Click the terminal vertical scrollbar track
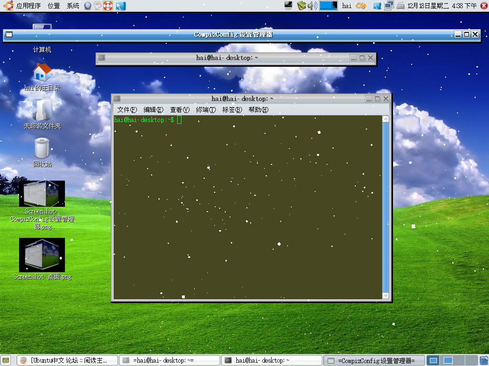 coord(385,207)
